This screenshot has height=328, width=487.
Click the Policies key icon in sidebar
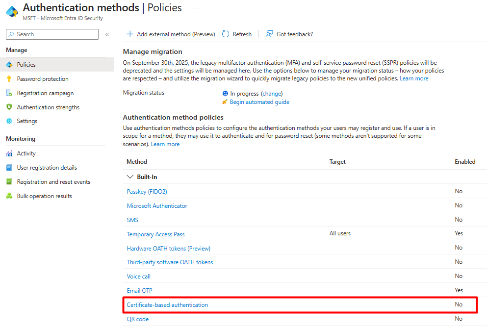pyautogui.click(x=9, y=65)
